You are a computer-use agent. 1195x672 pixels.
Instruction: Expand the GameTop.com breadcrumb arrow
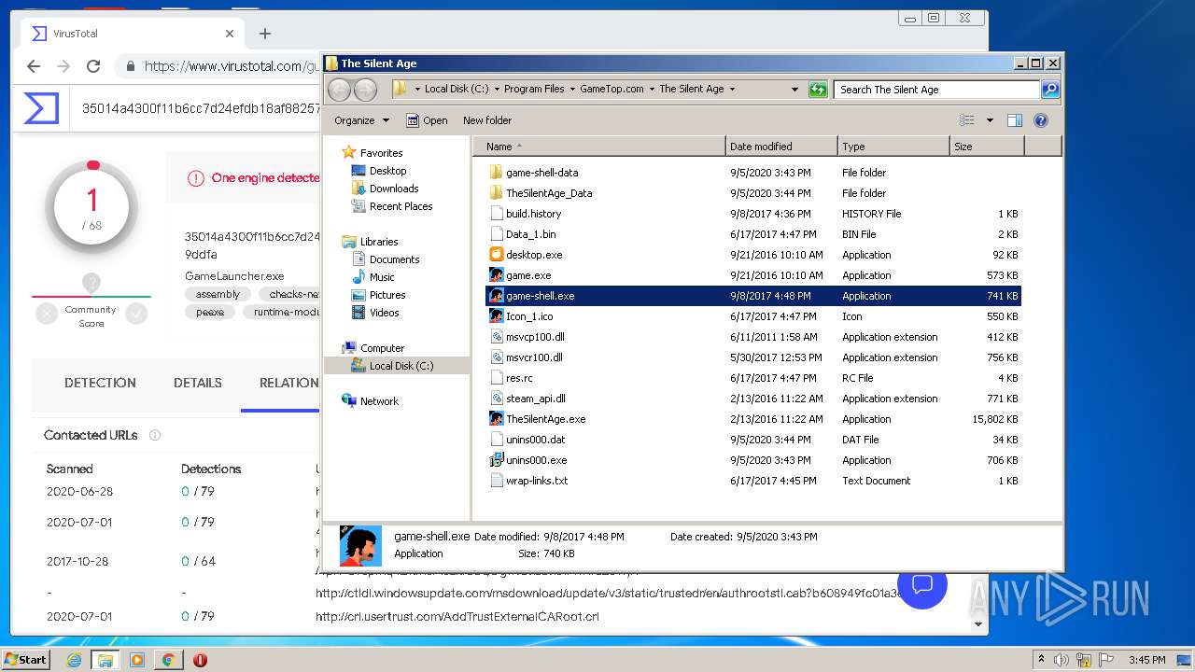pyautogui.click(x=652, y=90)
